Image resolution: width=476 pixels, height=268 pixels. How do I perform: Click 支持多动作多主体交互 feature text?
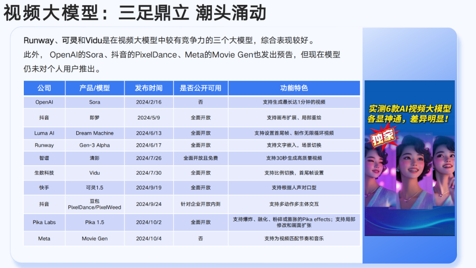click(294, 204)
